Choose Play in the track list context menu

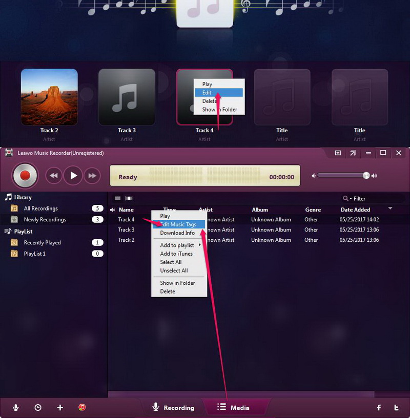pos(179,216)
